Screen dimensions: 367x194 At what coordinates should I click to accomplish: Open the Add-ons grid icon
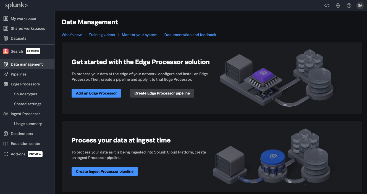6,154
